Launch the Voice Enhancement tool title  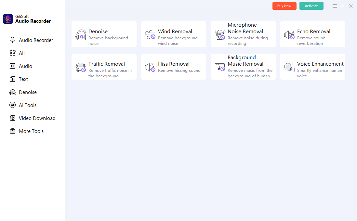click(320, 64)
